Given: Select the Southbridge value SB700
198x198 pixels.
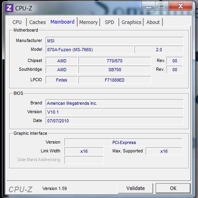Looking at the screenshot, I should tap(115, 70).
